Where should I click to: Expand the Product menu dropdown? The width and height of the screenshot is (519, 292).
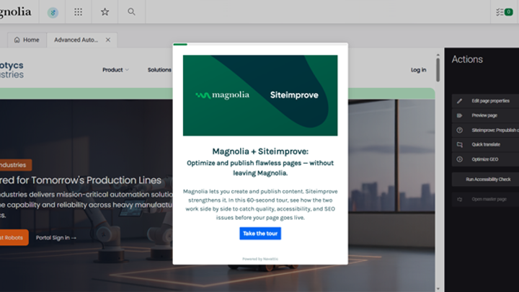[x=115, y=70]
